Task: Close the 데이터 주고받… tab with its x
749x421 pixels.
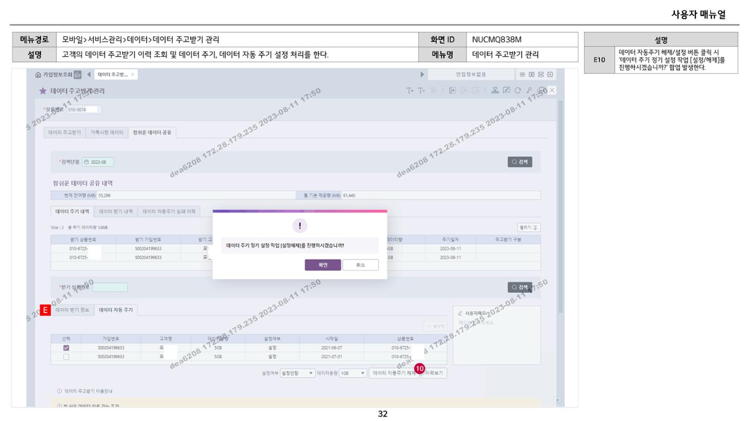Action: [x=133, y=74]
